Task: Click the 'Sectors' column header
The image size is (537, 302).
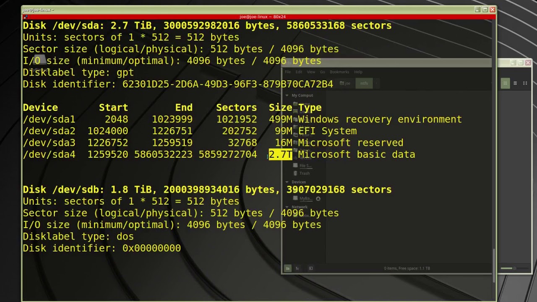Action: point(236,108)
